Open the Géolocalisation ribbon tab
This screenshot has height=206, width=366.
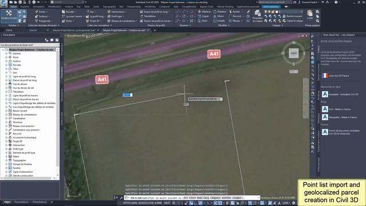pos(271,7)
